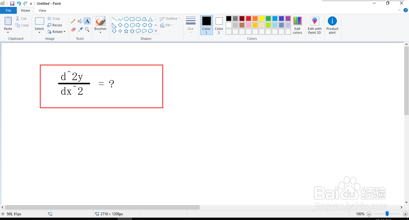Switch to the Home tab

pyautogui.click(x=25, y=10)
